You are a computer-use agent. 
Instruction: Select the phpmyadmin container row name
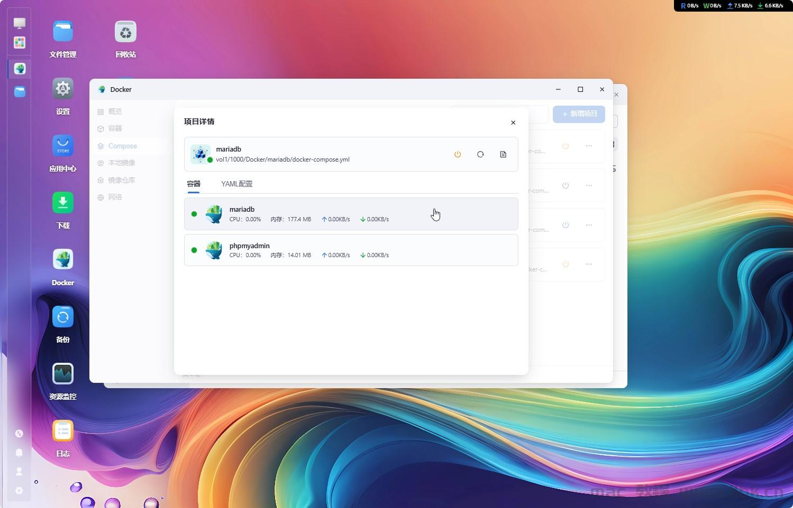pyautogui.click(x=250, y=246)
